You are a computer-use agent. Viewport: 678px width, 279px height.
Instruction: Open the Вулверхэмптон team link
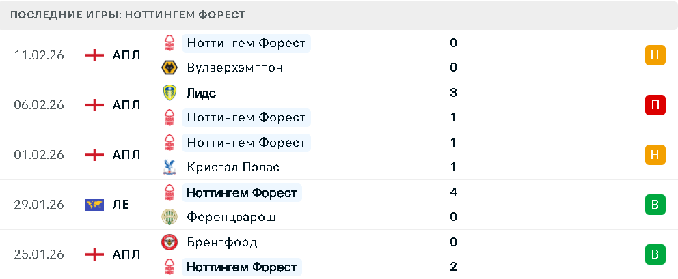[x=234, y=68]
